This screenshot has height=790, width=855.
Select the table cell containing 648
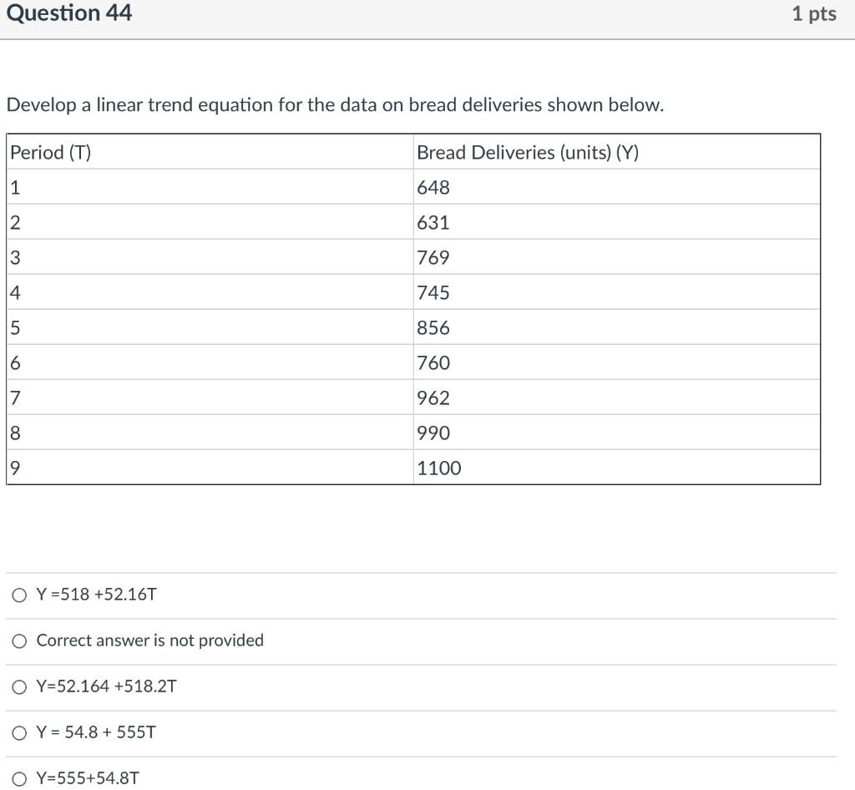click(x=433, y=187)
